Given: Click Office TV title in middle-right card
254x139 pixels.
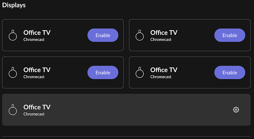Looking at the screenshot, I should click(x=164, y=70).
